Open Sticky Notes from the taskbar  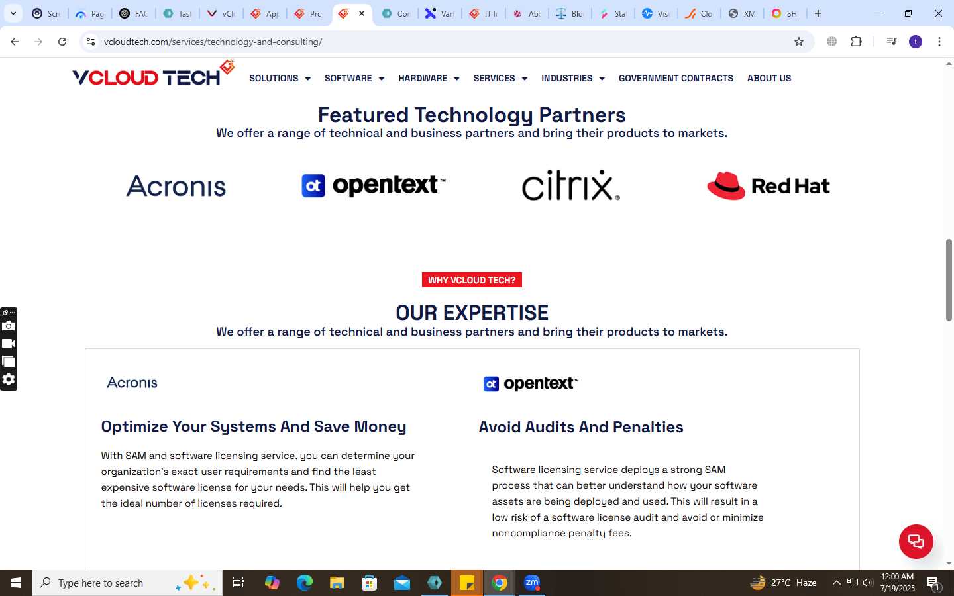pos(467,583)
